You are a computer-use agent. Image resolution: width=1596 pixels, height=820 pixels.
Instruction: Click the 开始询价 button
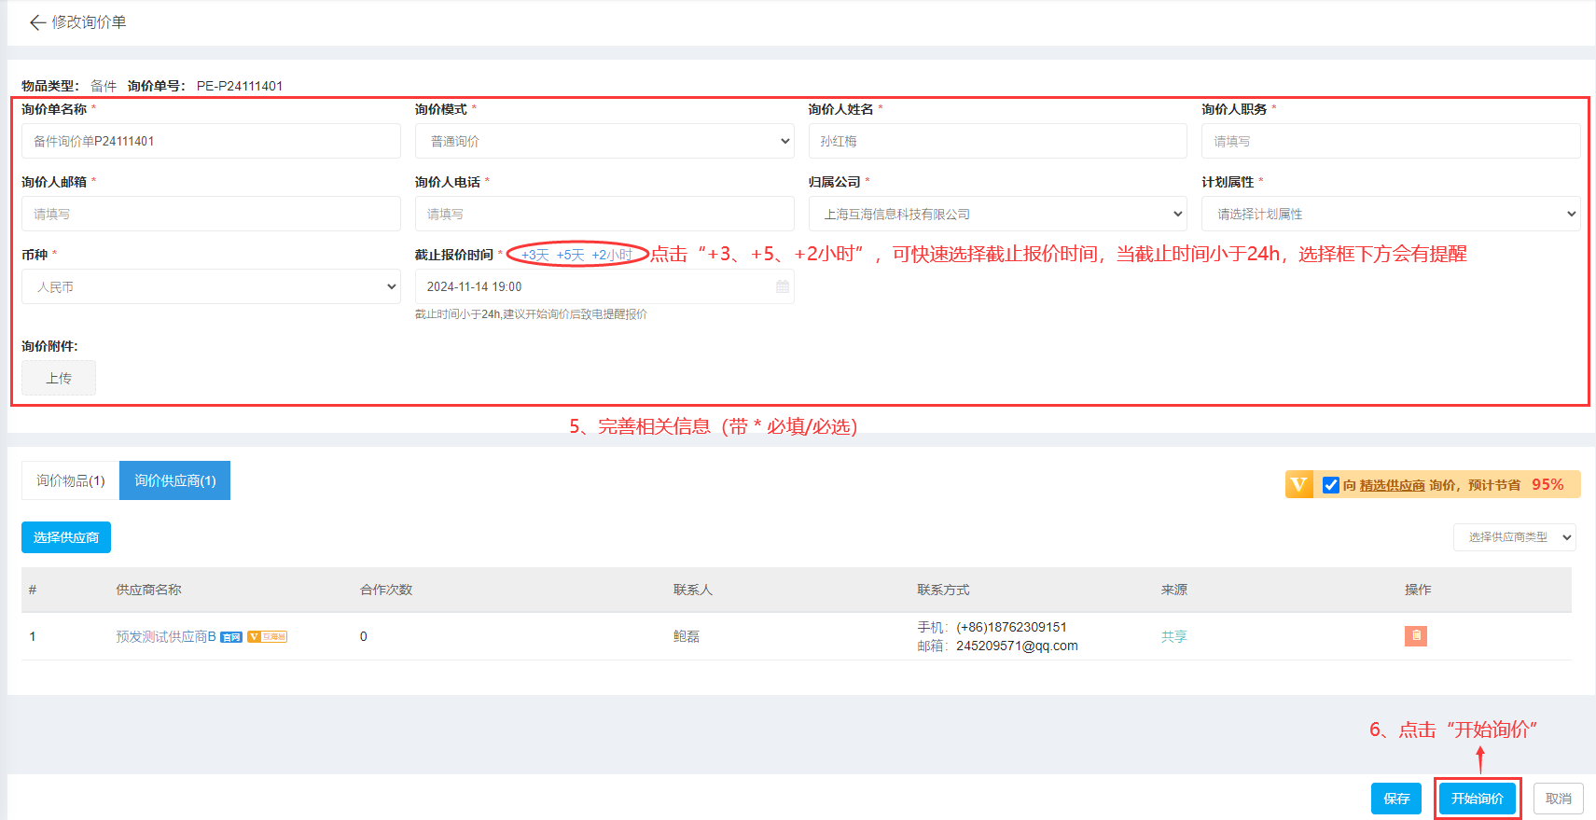click(x=1478, y=799)
